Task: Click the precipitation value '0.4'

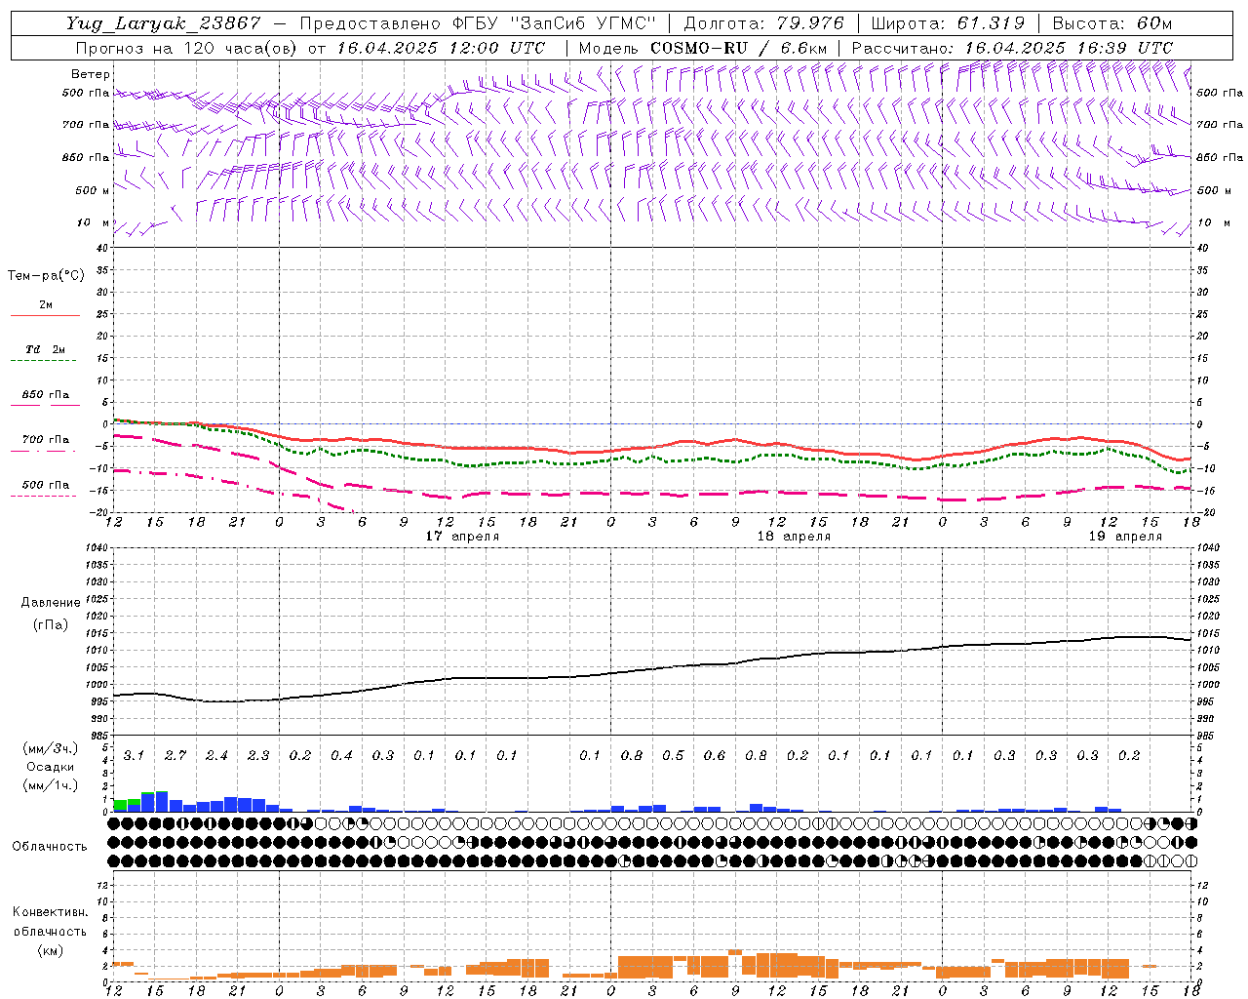Action: pos(341,755)
